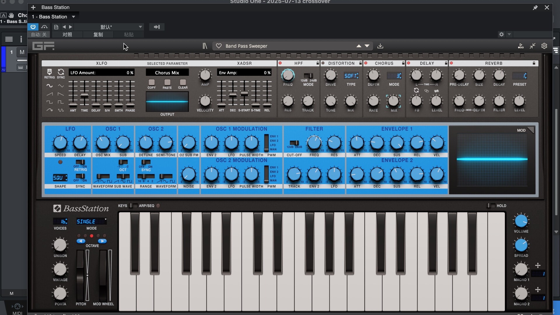
Task: Change the distortion TYPE SOFT selector
Action: [x=351, y=76]
